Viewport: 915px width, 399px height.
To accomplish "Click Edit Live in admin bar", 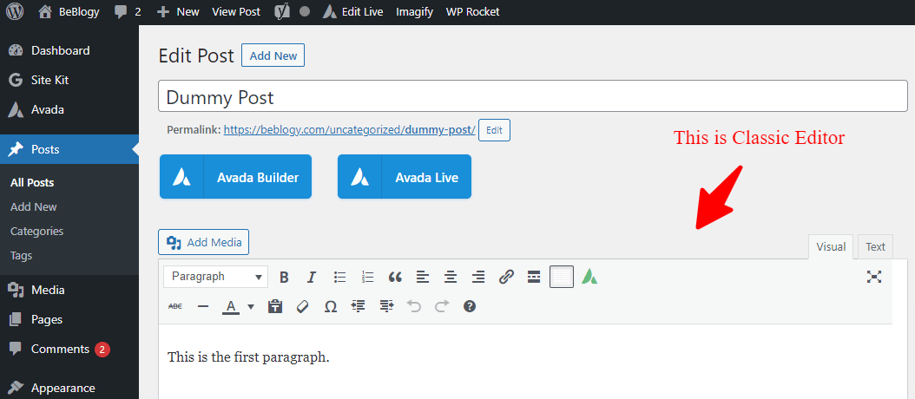I will coord(353,11).
